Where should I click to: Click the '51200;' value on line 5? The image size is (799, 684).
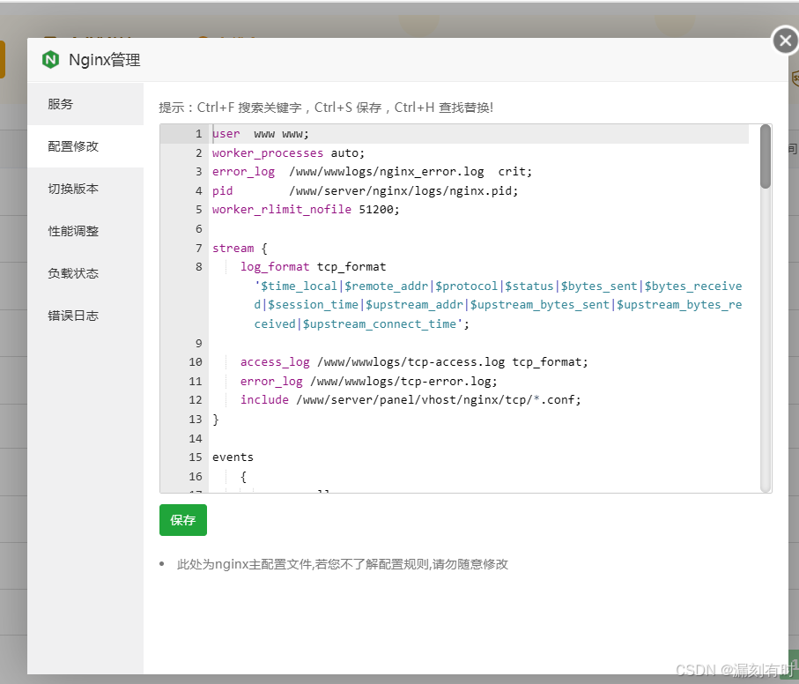[x=379, y=210]
